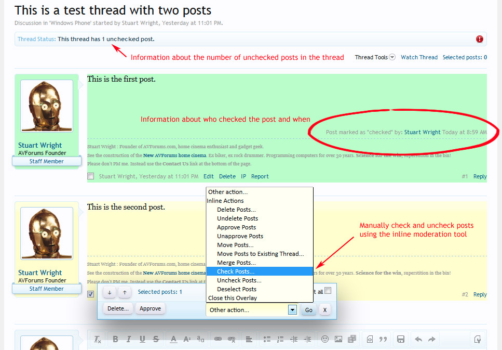Click the up arrow in moderation bar
Viewport: 502px width, 350px height.
pos(125,292)
